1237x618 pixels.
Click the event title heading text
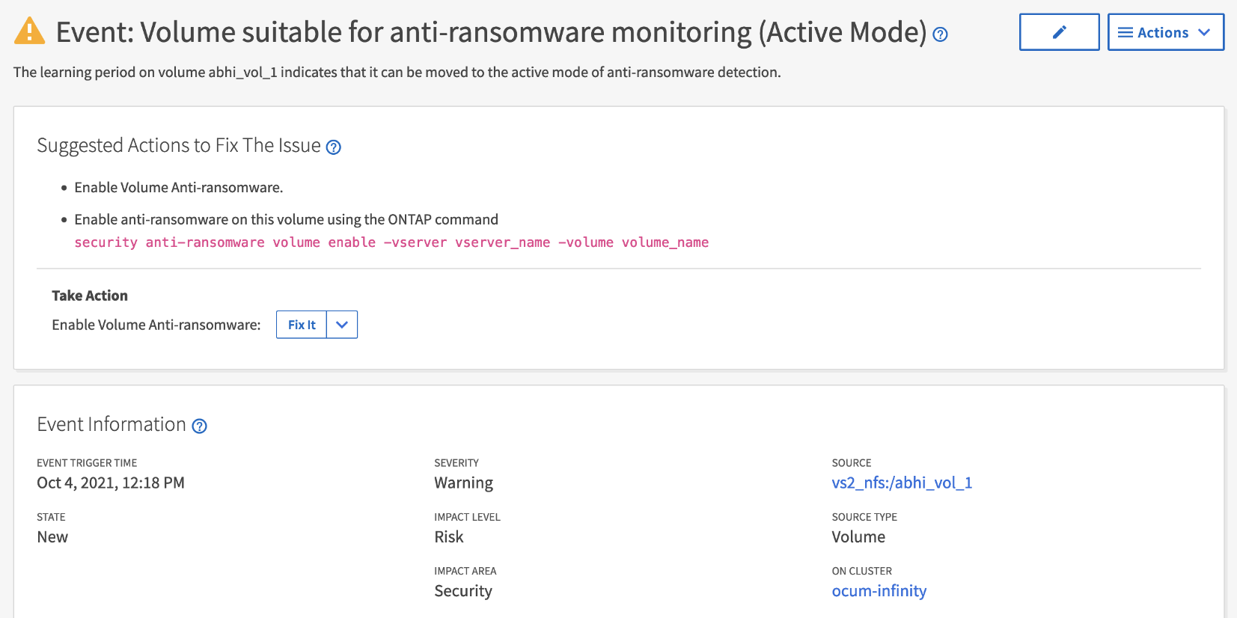pos(491,33)
